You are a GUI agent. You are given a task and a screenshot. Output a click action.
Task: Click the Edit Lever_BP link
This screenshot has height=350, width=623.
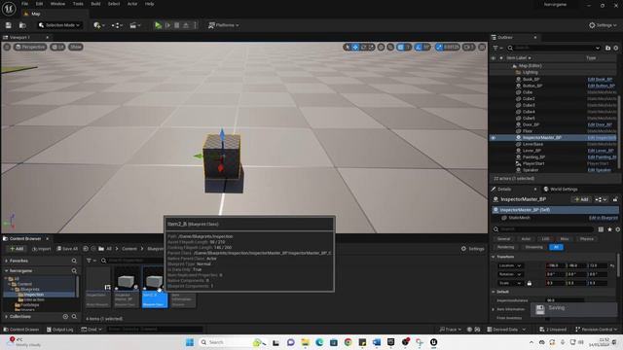(x=601, y=151)
